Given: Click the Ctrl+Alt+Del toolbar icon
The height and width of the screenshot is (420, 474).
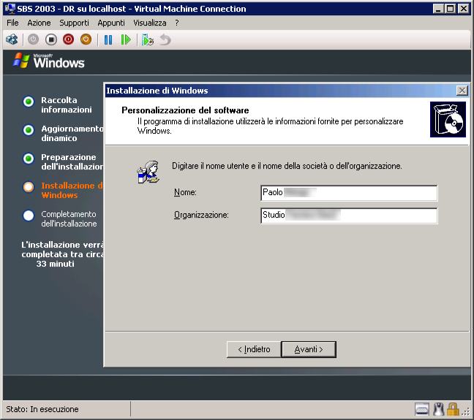Looking at the screenshot, I should pos(12,39).
